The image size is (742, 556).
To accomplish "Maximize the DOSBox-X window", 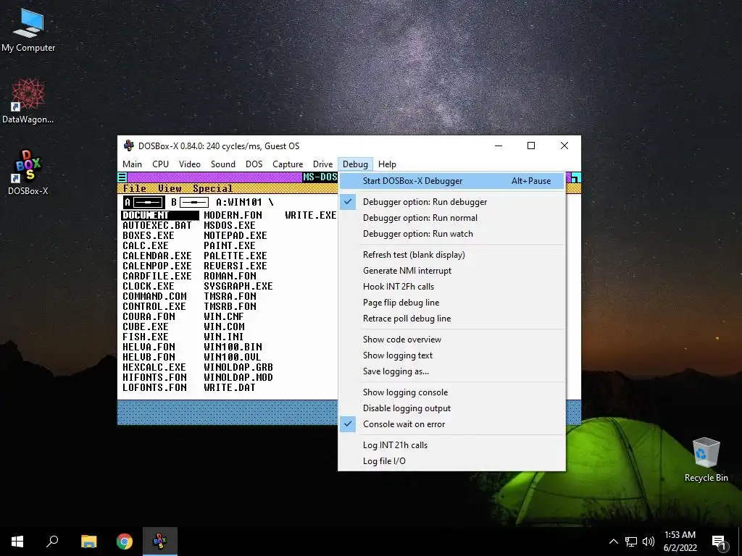I will click(x=531, y=146).
